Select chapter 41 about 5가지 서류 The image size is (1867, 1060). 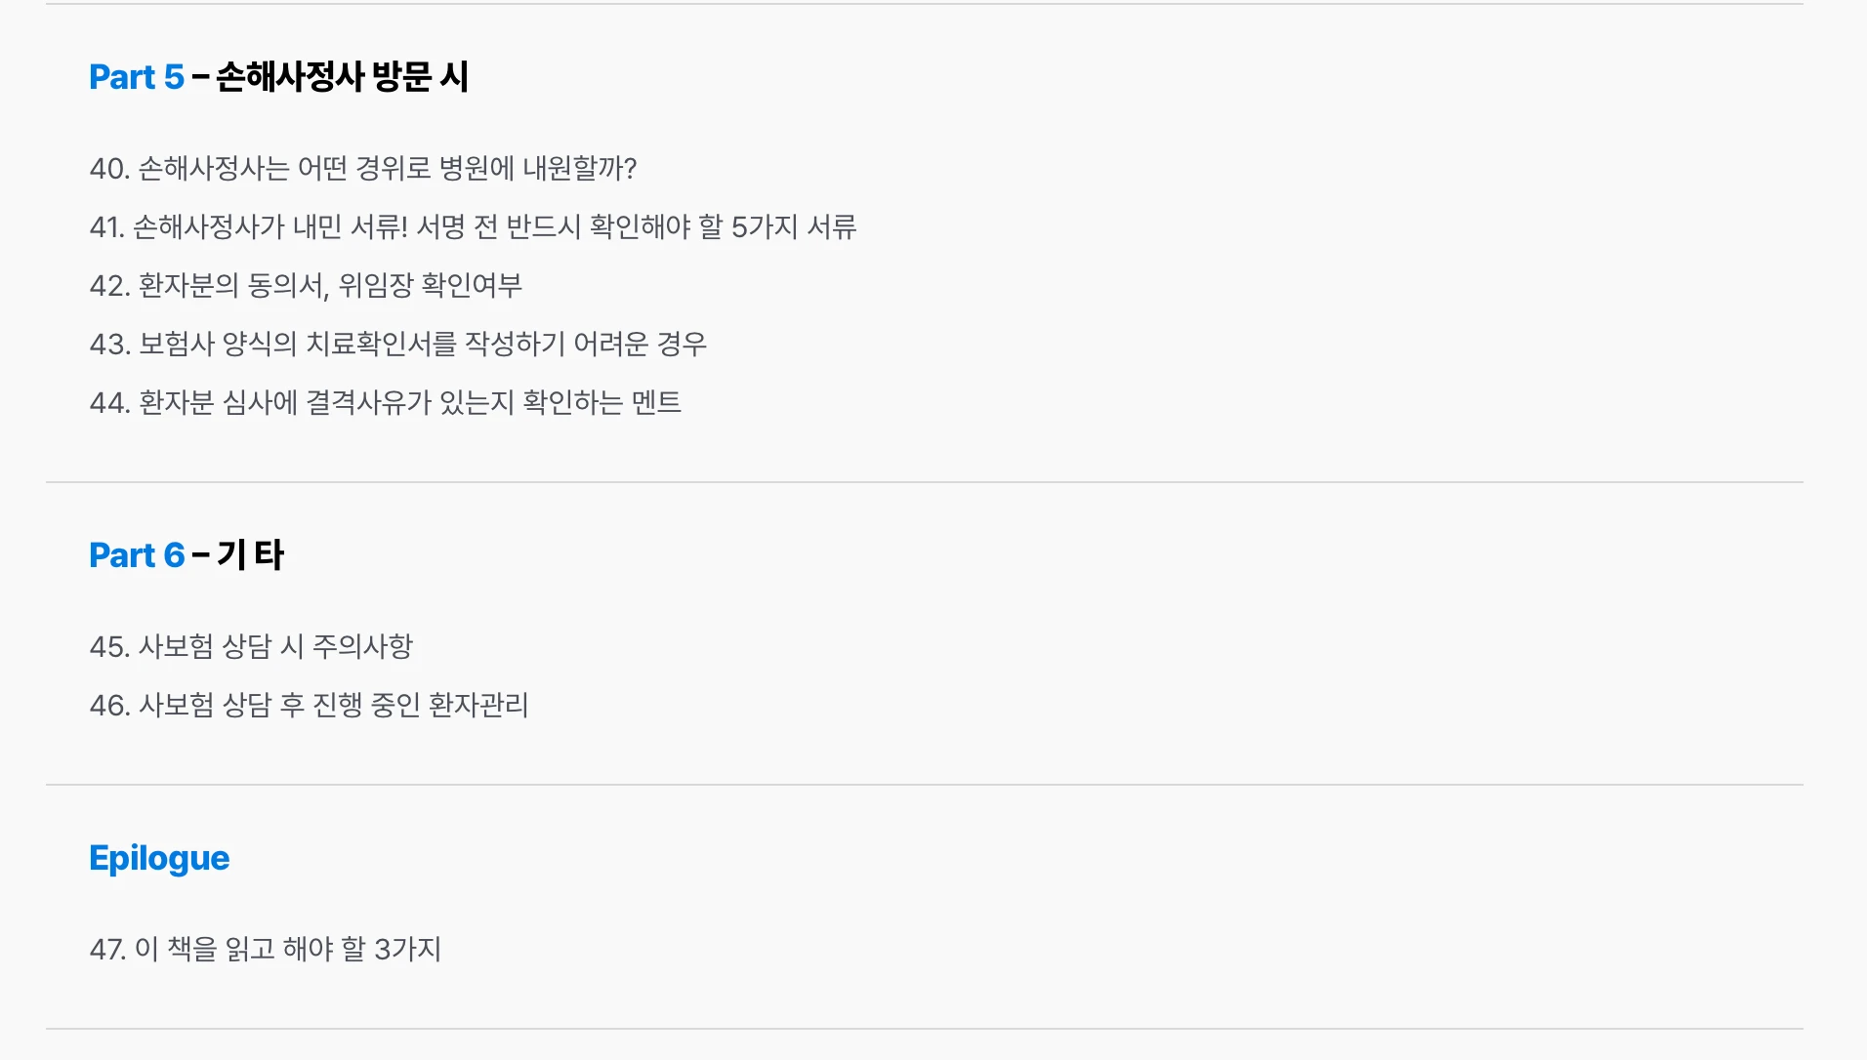pyautogui.click(x=473, y=226)
